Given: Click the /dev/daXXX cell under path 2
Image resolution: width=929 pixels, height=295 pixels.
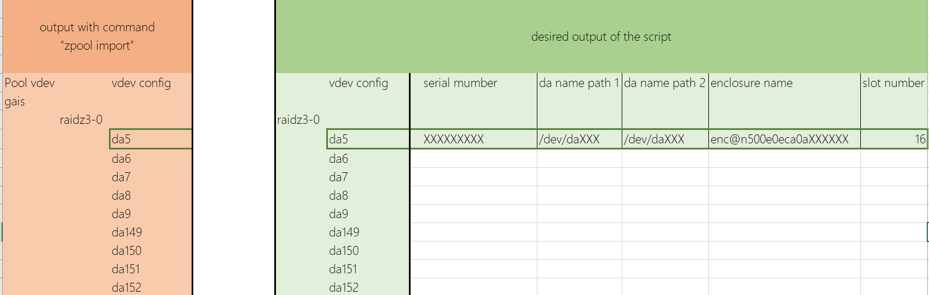Looking at the screenshot, I should pyautogui.click(x=664, y=139).
